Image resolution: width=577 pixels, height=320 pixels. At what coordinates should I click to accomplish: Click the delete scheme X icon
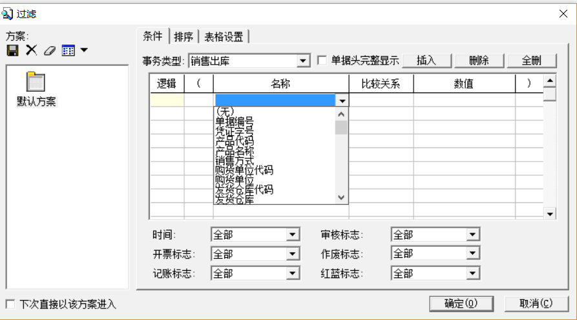30,50
